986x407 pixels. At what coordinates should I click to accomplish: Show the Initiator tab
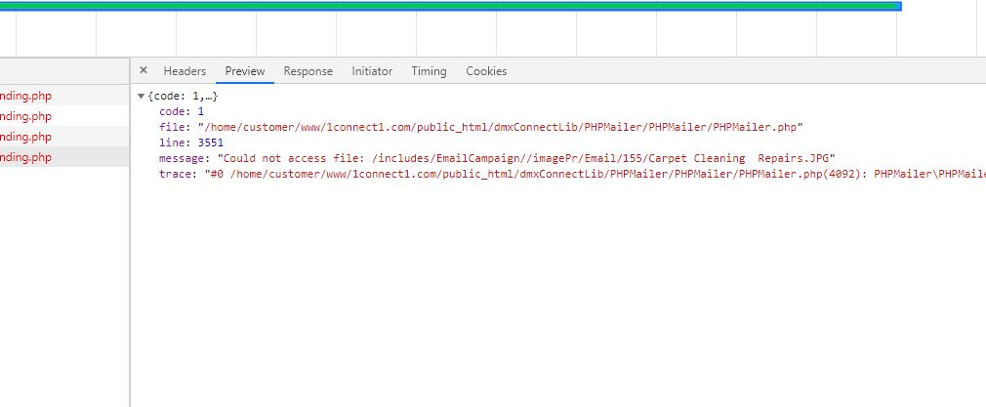372,71
